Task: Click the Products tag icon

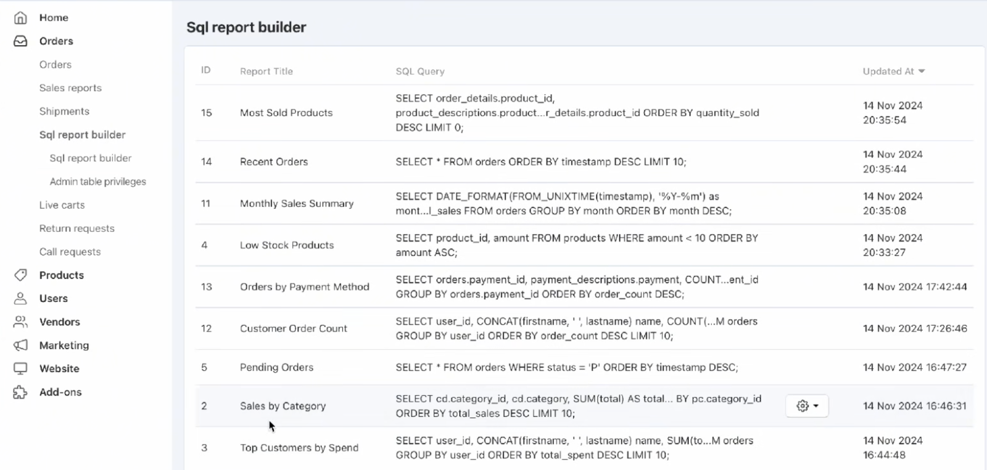Action: point(20,275)
